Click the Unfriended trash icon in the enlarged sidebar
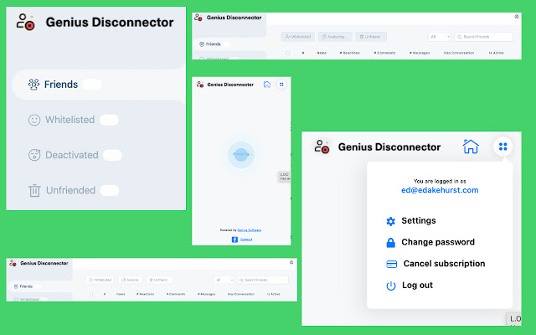536x335 pixels. (34, 190)
